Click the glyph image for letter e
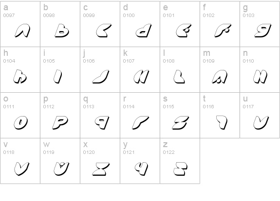 (184, 31)
